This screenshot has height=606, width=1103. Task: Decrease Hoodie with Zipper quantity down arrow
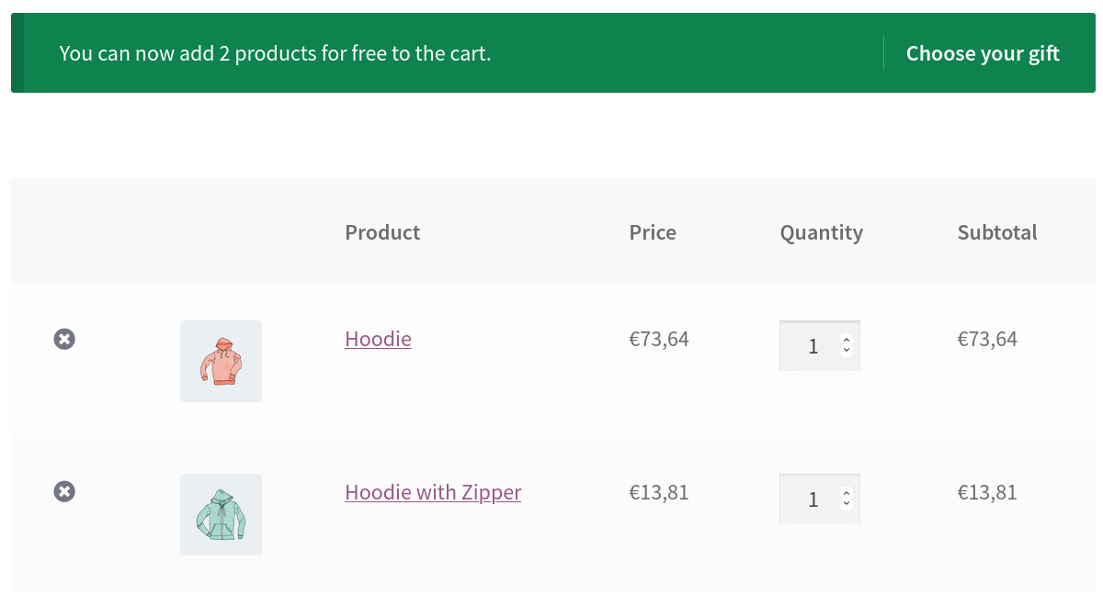pyautogui.click(x=847, y=504)
